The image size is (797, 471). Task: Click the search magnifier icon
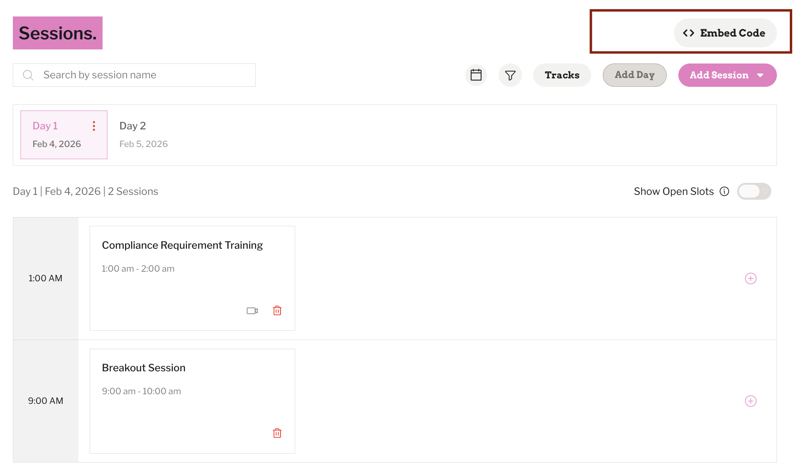[28, 75]
